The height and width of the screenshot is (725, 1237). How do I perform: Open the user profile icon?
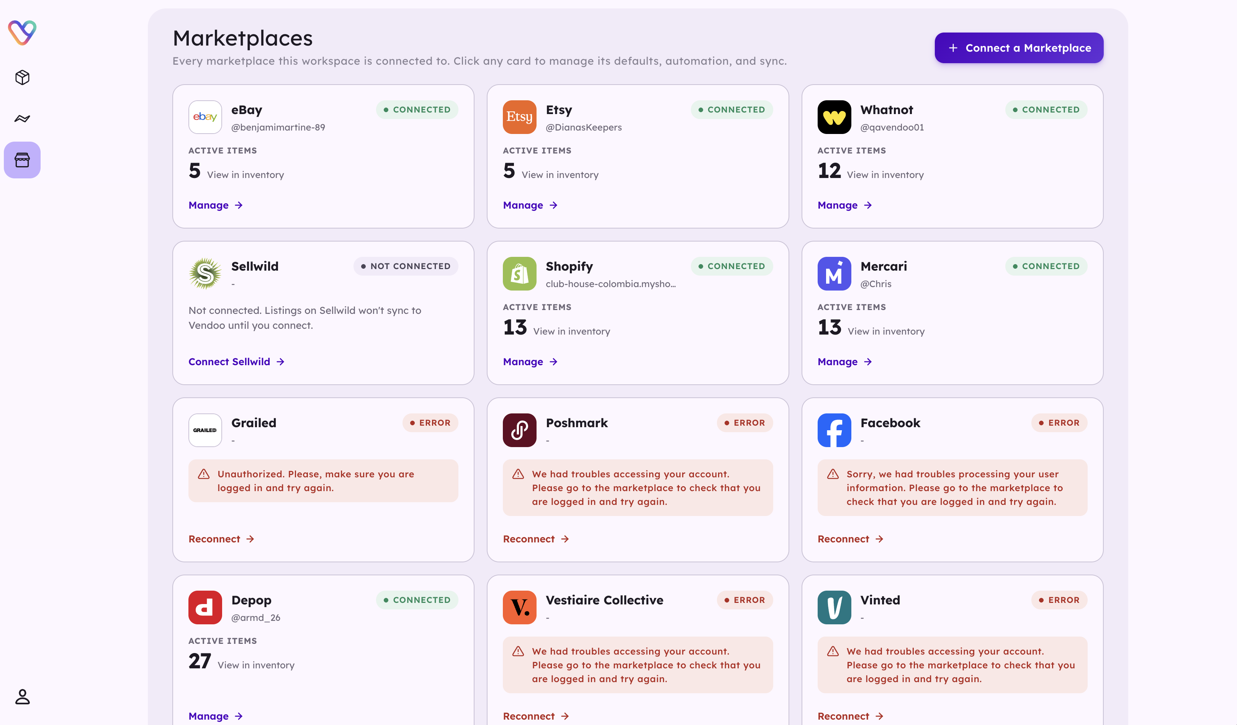tap(22, 696)
